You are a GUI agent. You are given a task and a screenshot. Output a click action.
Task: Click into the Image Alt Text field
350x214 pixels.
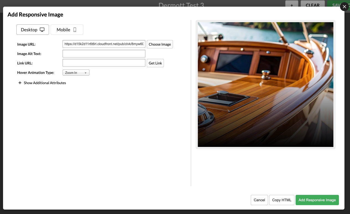(x=104, y=53)
